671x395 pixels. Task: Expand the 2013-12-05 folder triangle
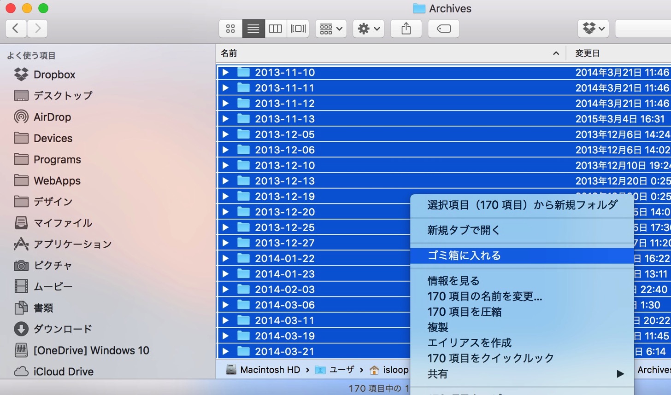click(225, 134)
